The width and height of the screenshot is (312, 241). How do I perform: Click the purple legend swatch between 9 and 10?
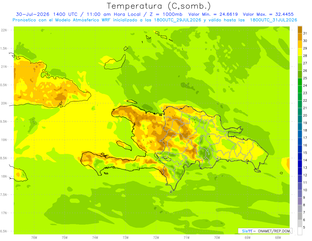300,194
